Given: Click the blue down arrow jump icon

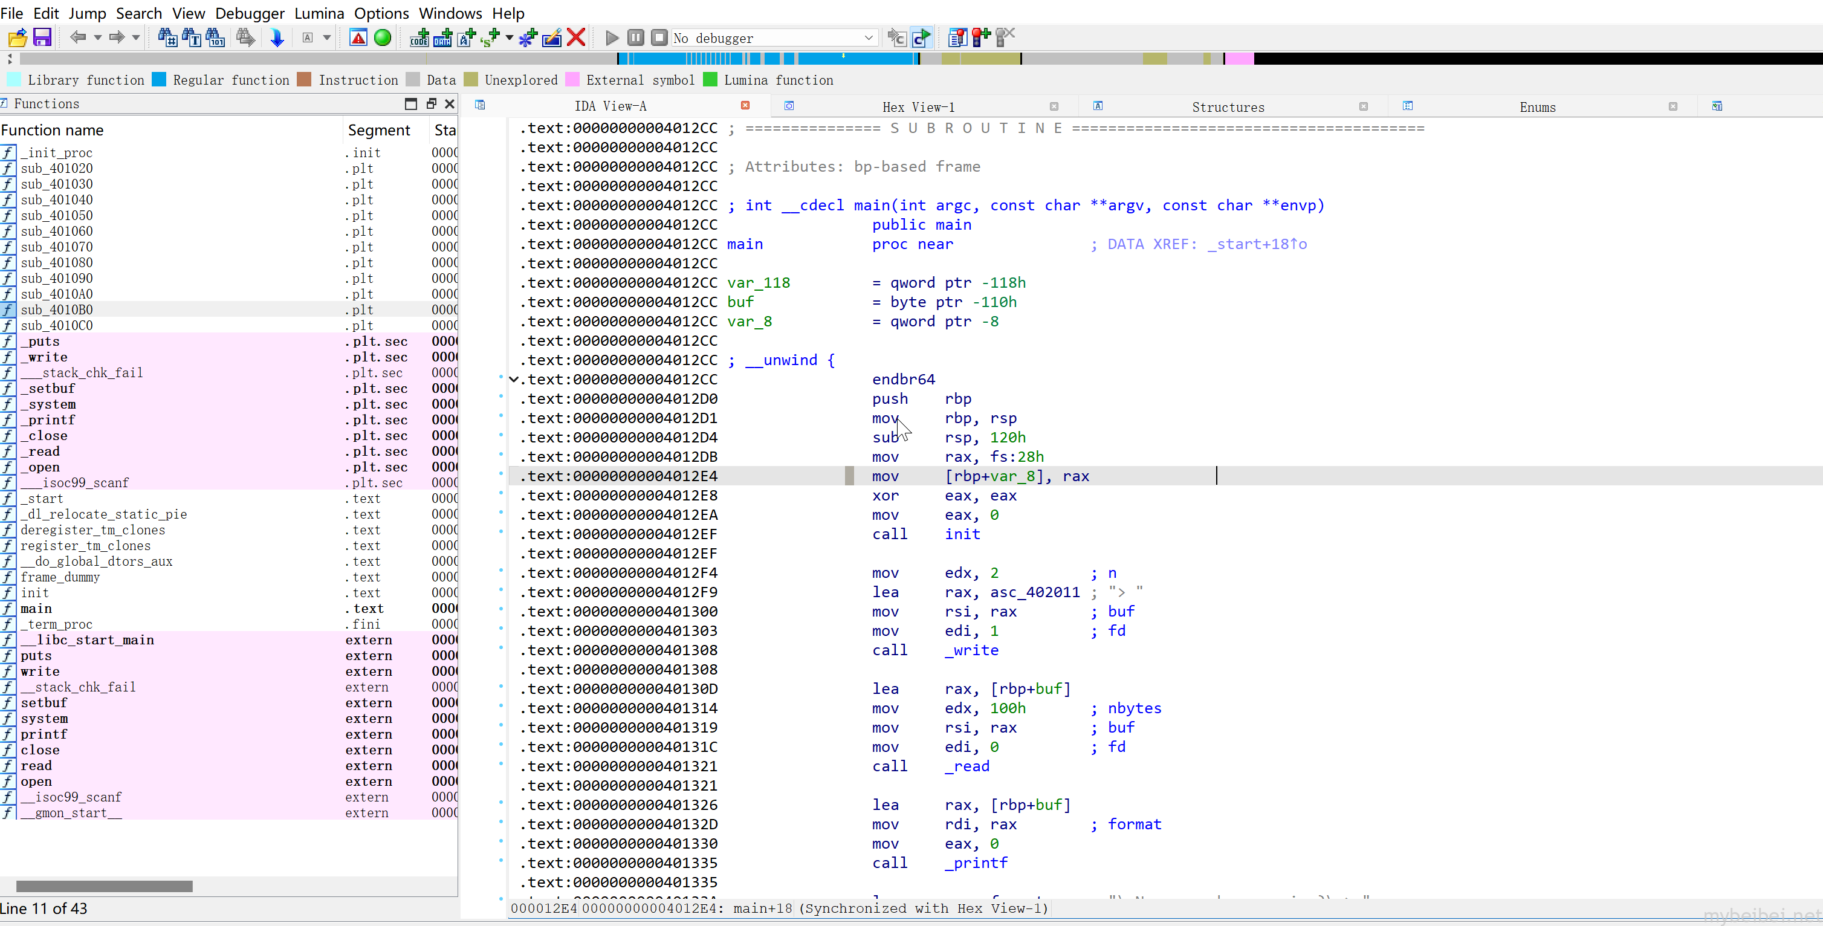Looking at the screenshot, I should [x=277, y=37].
